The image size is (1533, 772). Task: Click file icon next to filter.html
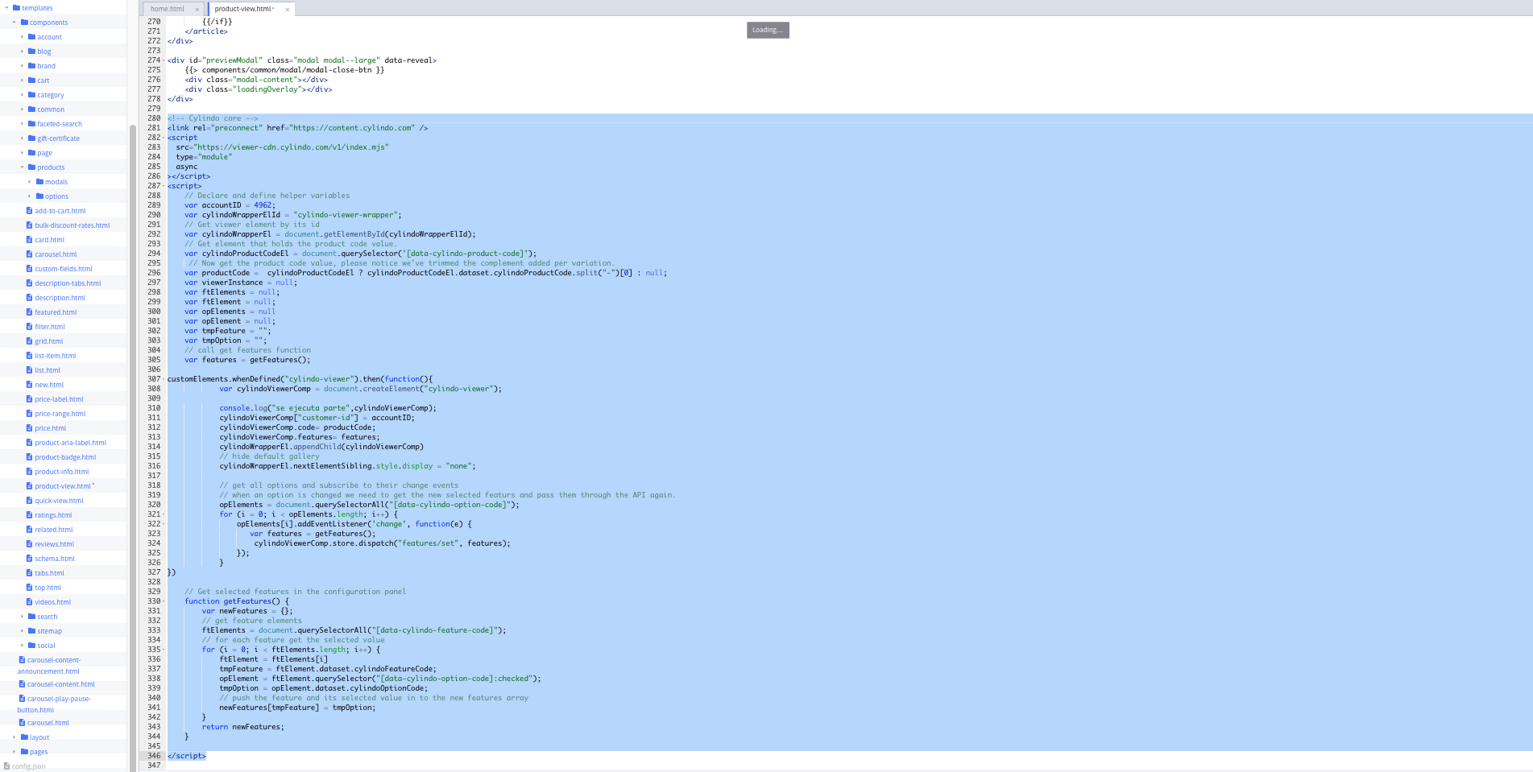[29, 327]
